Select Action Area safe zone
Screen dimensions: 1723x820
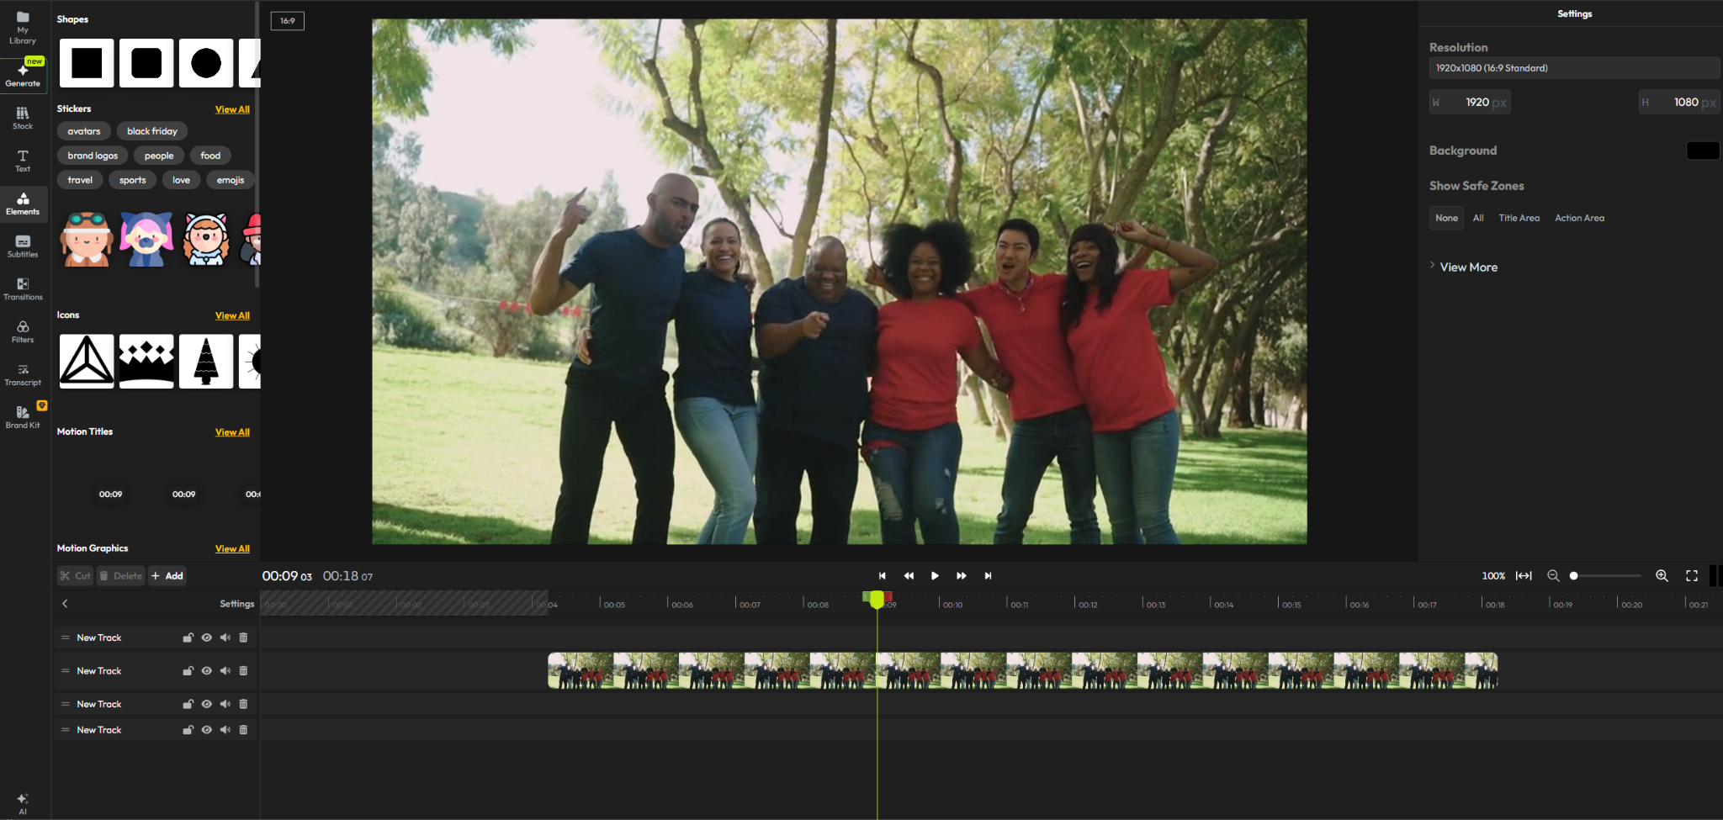click(x=1579, y=218)
